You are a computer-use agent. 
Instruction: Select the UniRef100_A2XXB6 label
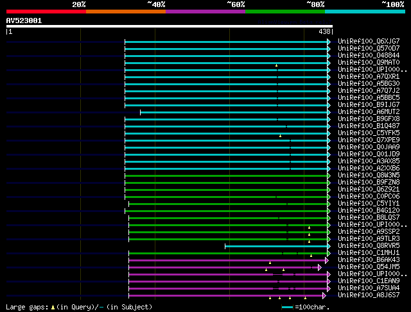tap(369, 168)
